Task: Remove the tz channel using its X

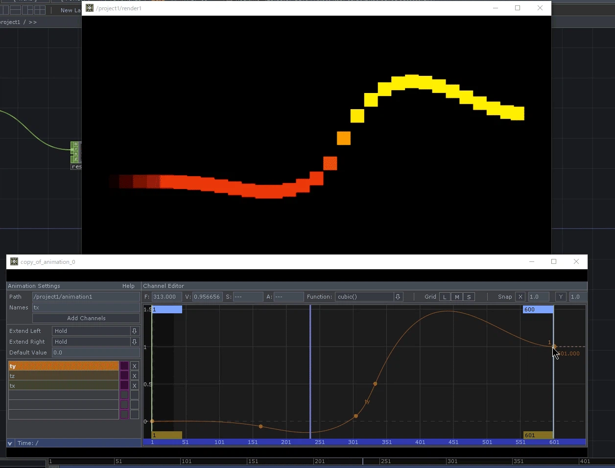Action: [135, 376]
